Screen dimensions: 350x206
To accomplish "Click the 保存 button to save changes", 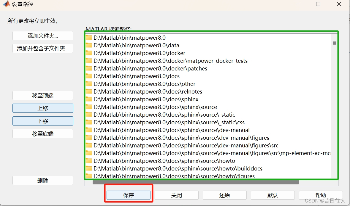I will pos(129,195).
